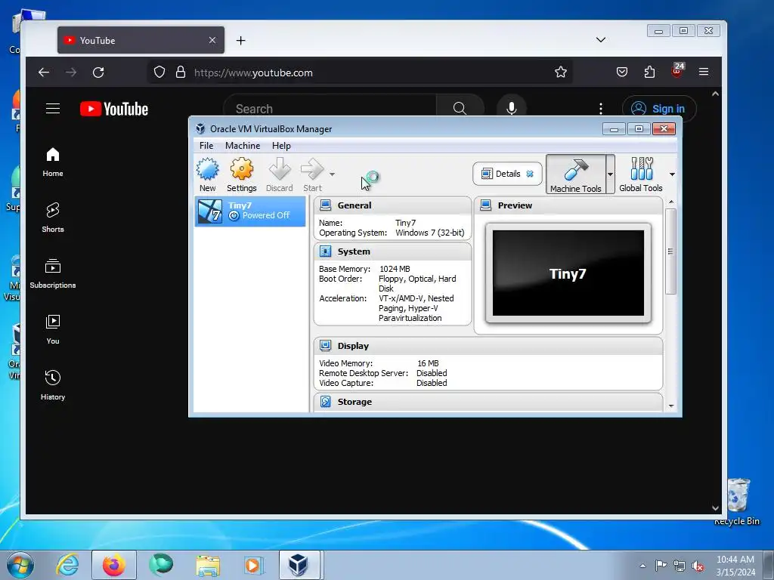
Task: Open History in YouTube sidebar
Action: [53, 385]
